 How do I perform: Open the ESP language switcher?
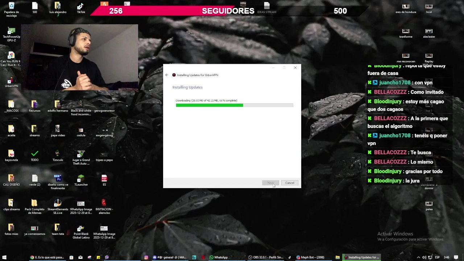click(437, 257)
